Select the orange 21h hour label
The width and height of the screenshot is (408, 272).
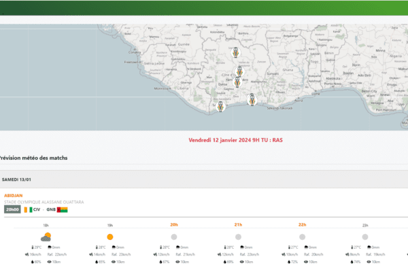[x=237, y=224]
